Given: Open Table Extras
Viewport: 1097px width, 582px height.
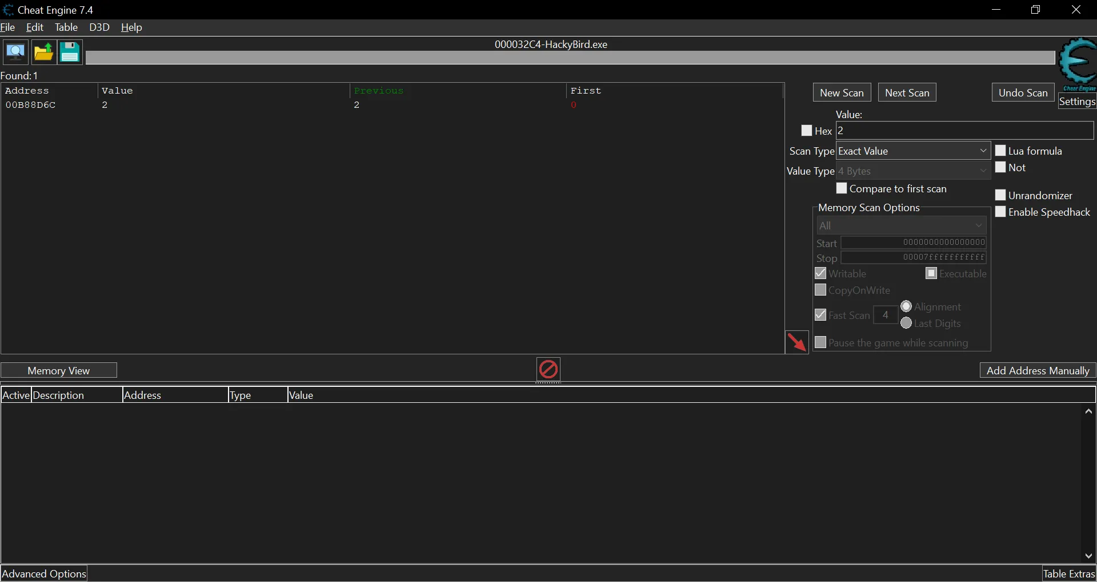Looking at the screenshot, I should pyautogui.click(x=1069, y=573).
